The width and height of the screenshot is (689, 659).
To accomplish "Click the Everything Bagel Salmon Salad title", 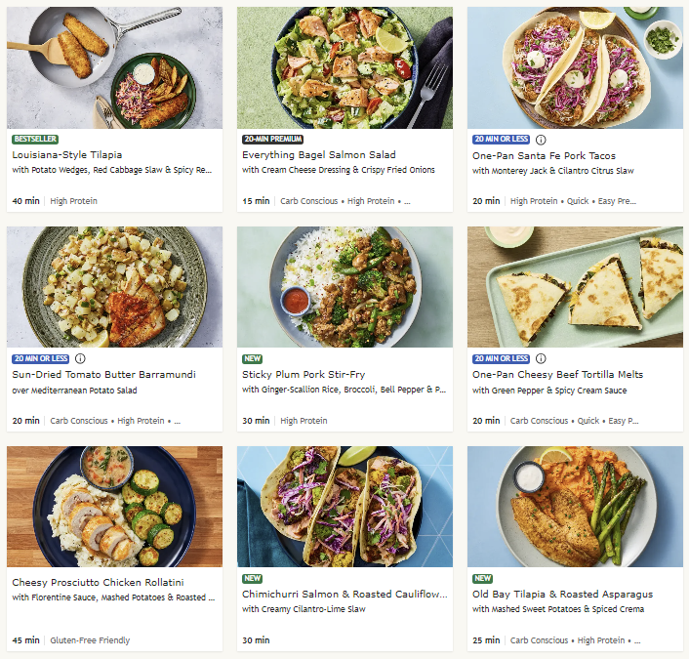I will click(318, 155).
